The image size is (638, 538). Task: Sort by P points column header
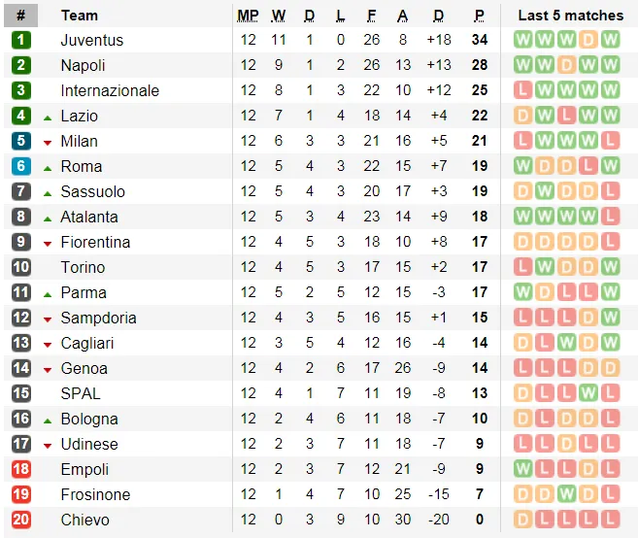pos(480,16)
